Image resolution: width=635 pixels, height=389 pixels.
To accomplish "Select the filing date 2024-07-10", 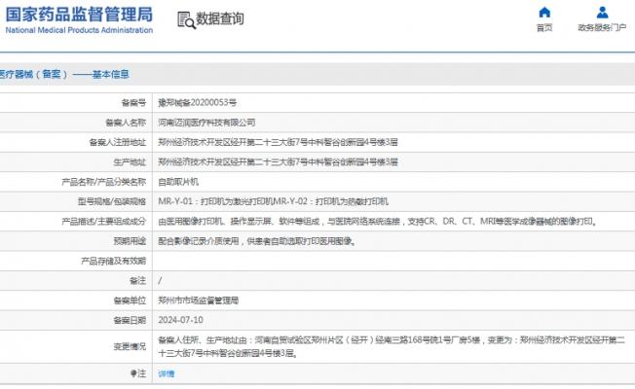I will [x=180, y=320].
